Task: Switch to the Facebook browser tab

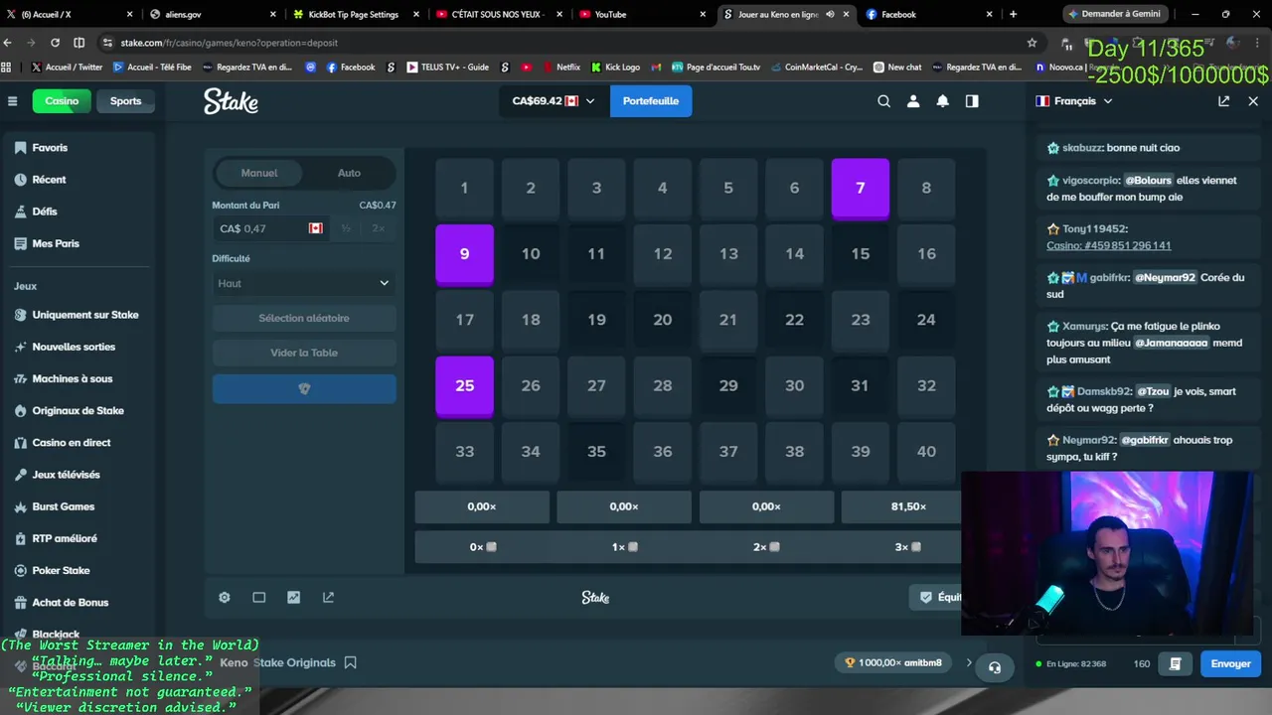Action: (928, 14)
